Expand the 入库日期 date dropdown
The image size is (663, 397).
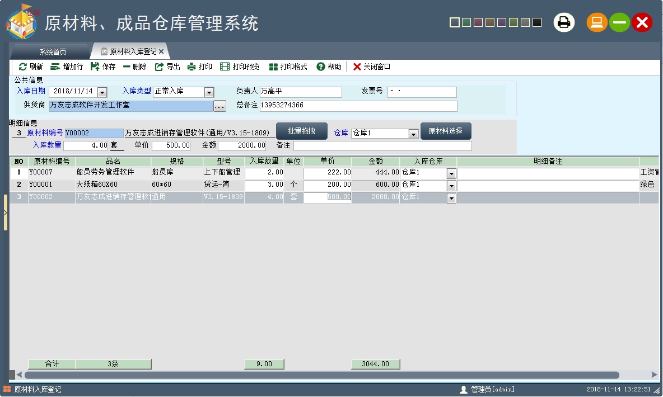102,92
